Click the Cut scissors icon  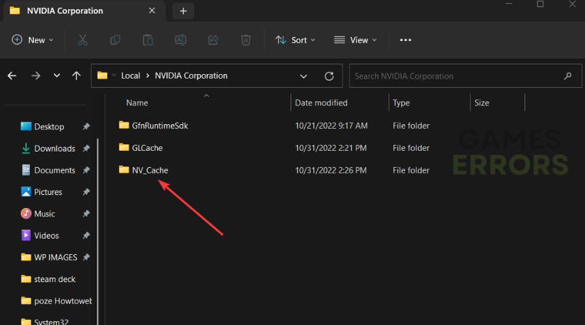pyautogui.click(x=83, y=40)
